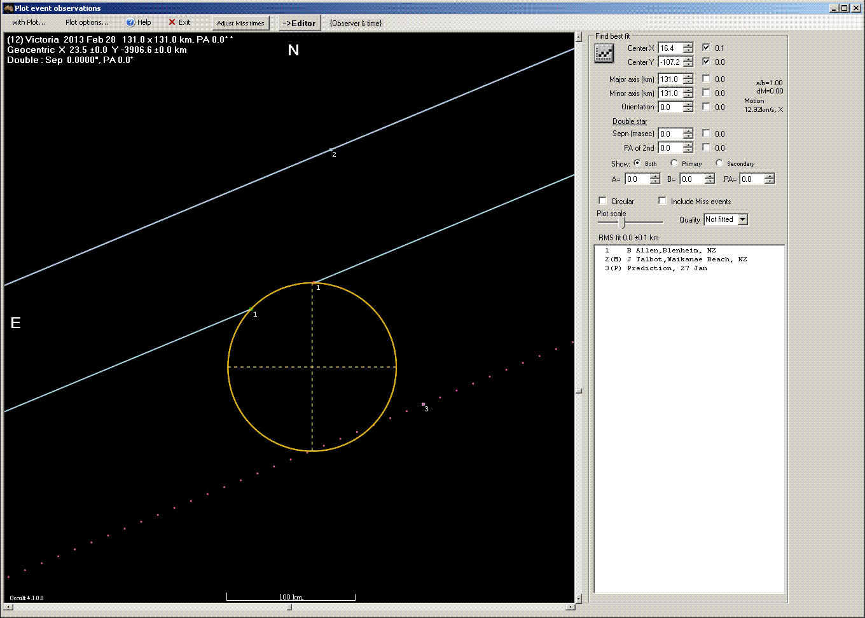Click the ->Editor button
Screen dimensions: 865x618
coord(299,23)
